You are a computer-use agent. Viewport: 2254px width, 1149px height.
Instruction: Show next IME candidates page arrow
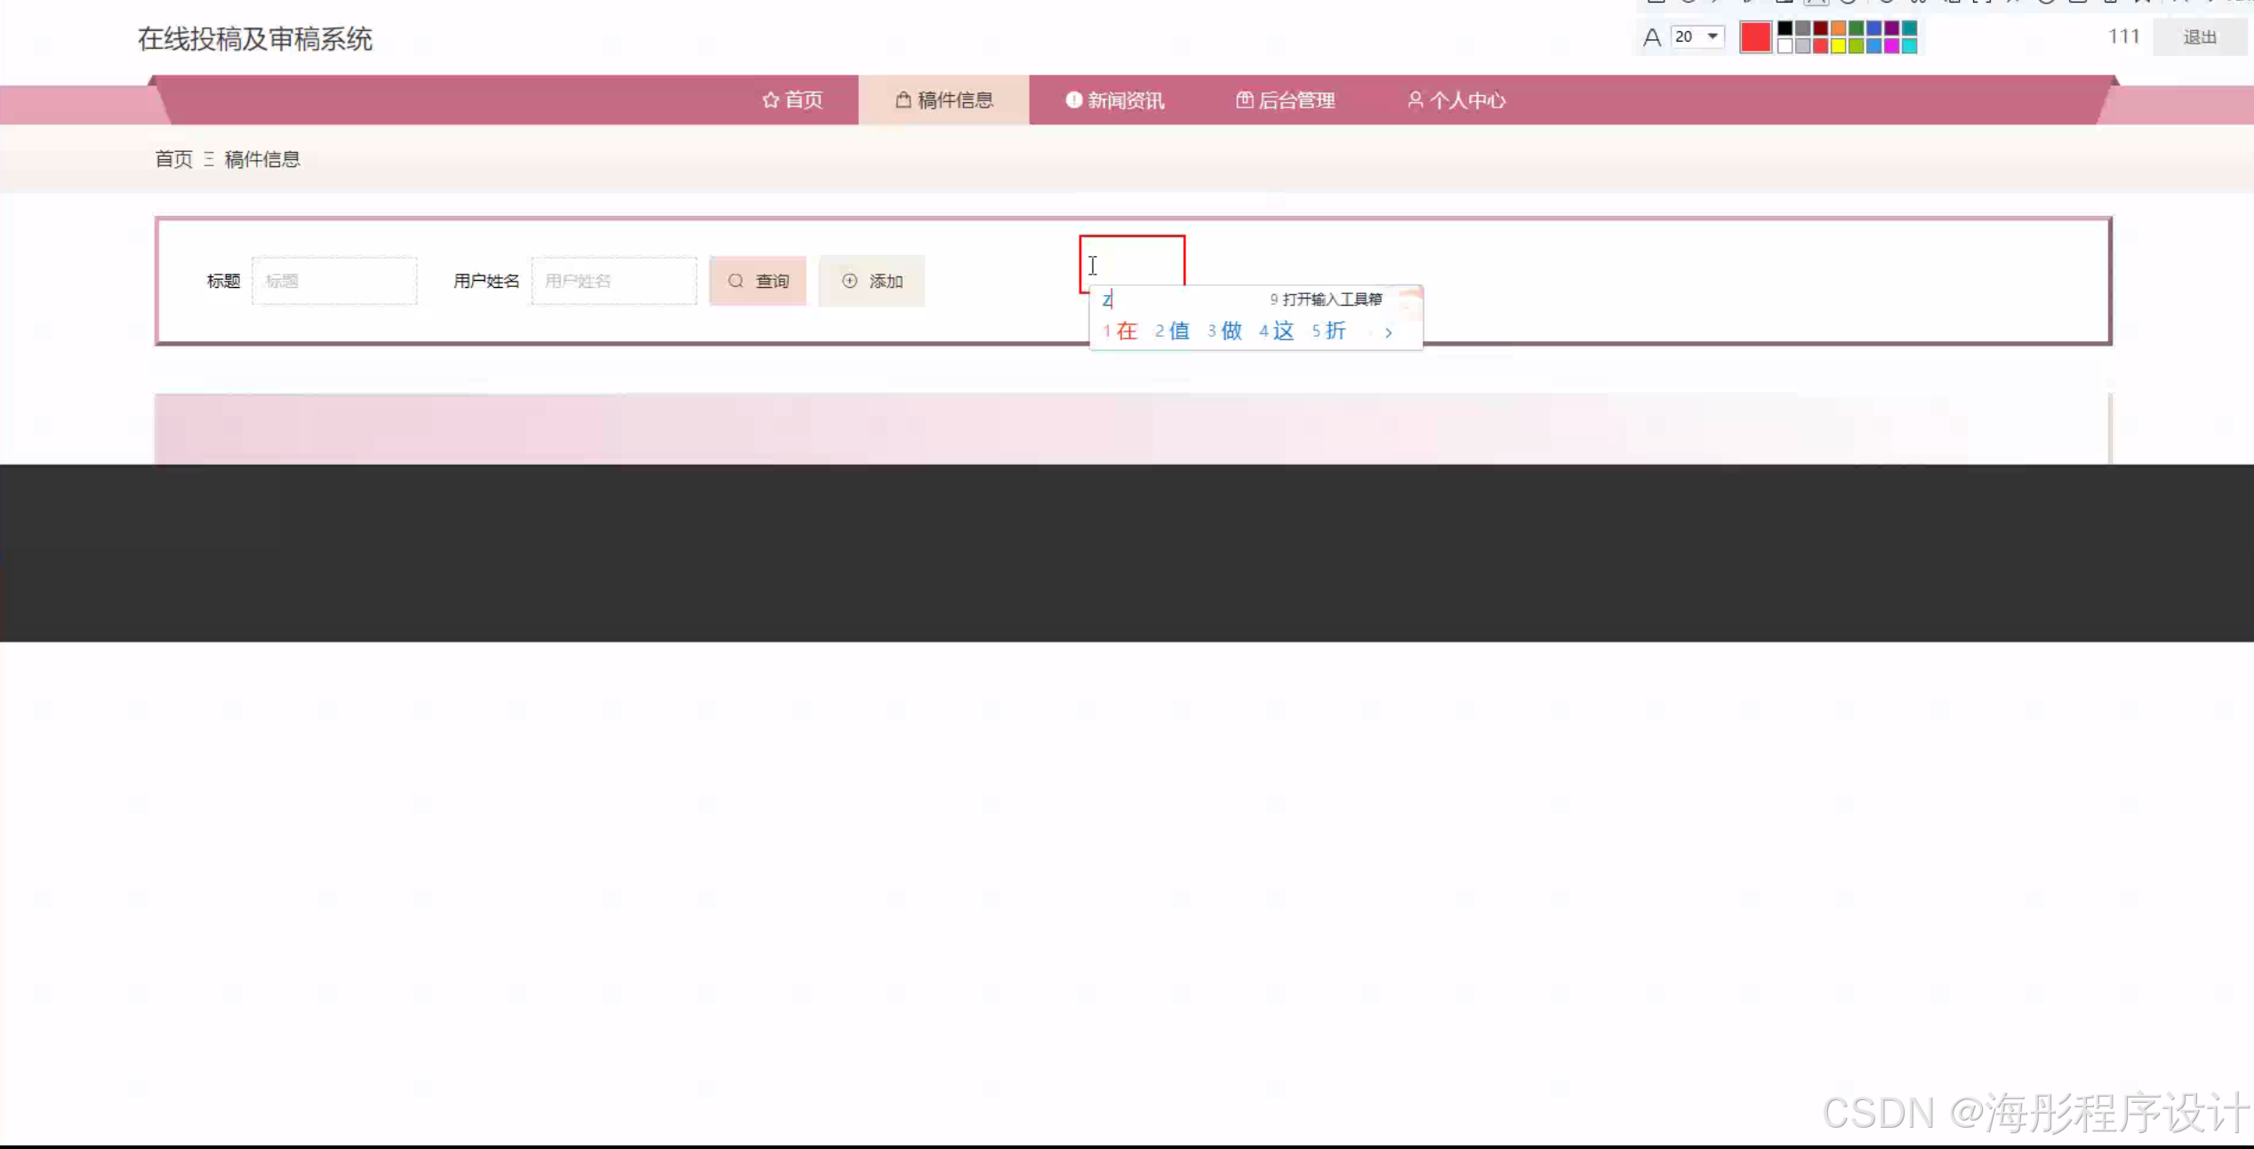1388,332
